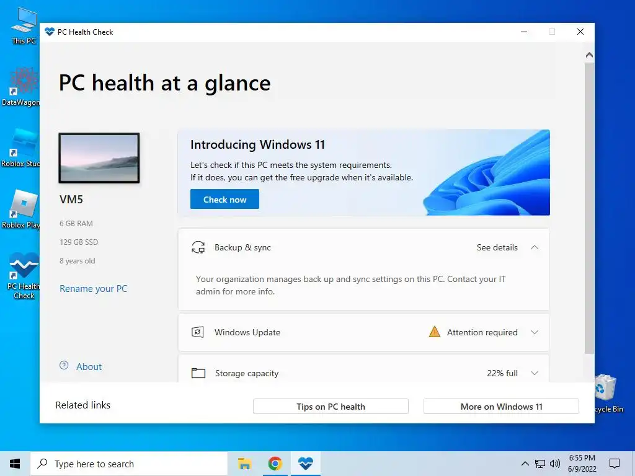Click the 6 GB RAM text

76,223
